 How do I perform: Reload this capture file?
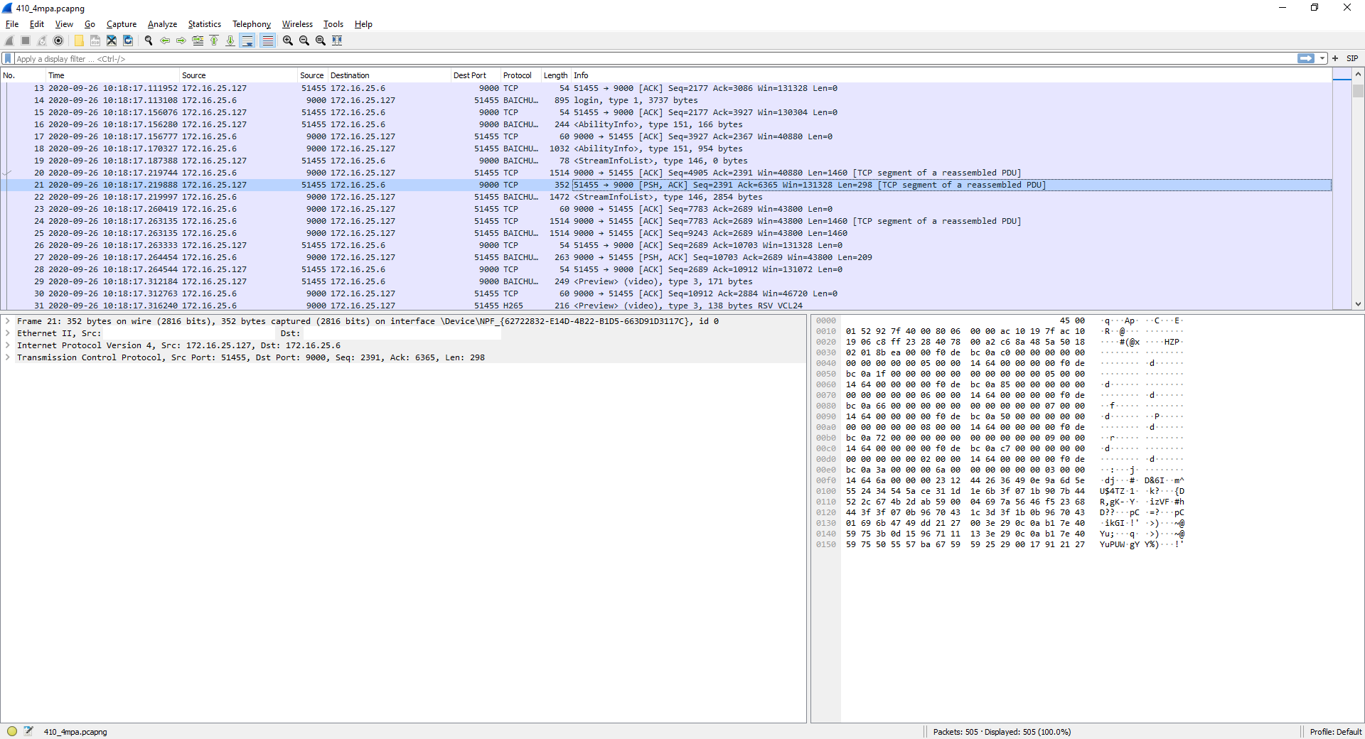[x=128, y=41]
